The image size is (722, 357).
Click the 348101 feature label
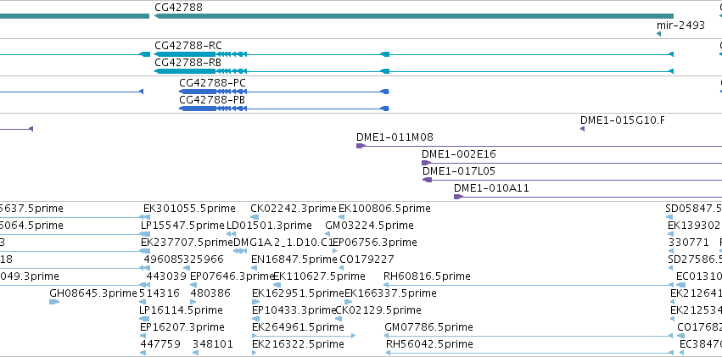213,344
